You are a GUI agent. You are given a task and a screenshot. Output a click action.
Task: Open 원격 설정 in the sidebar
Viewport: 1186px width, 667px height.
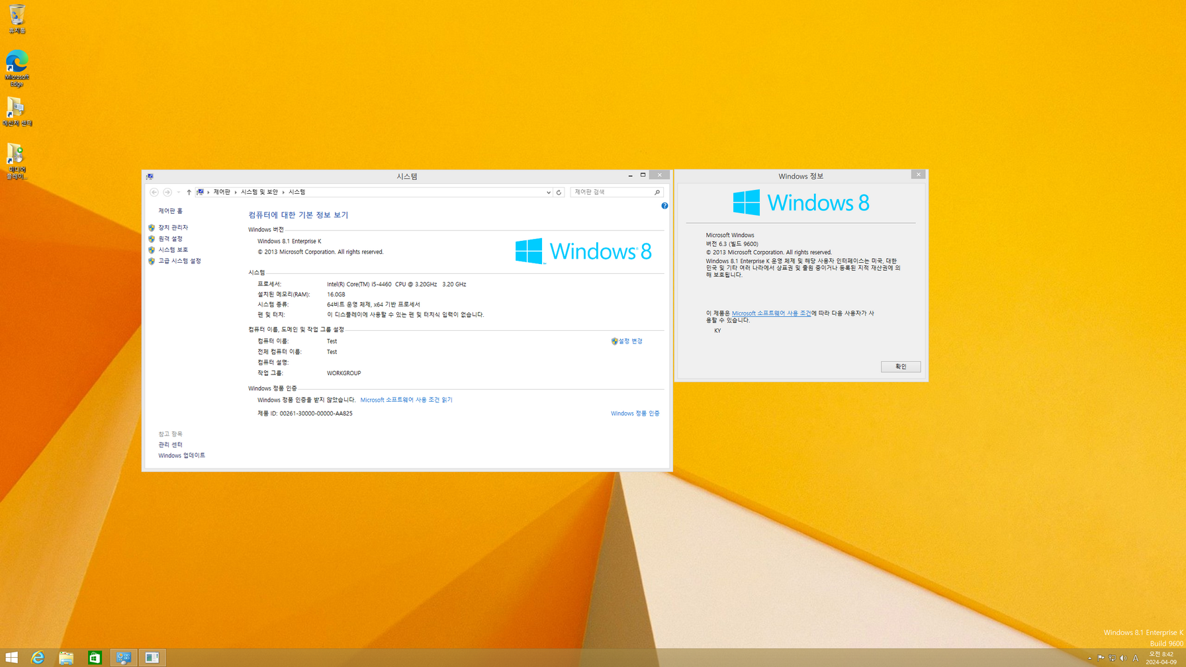click(170, 239)
